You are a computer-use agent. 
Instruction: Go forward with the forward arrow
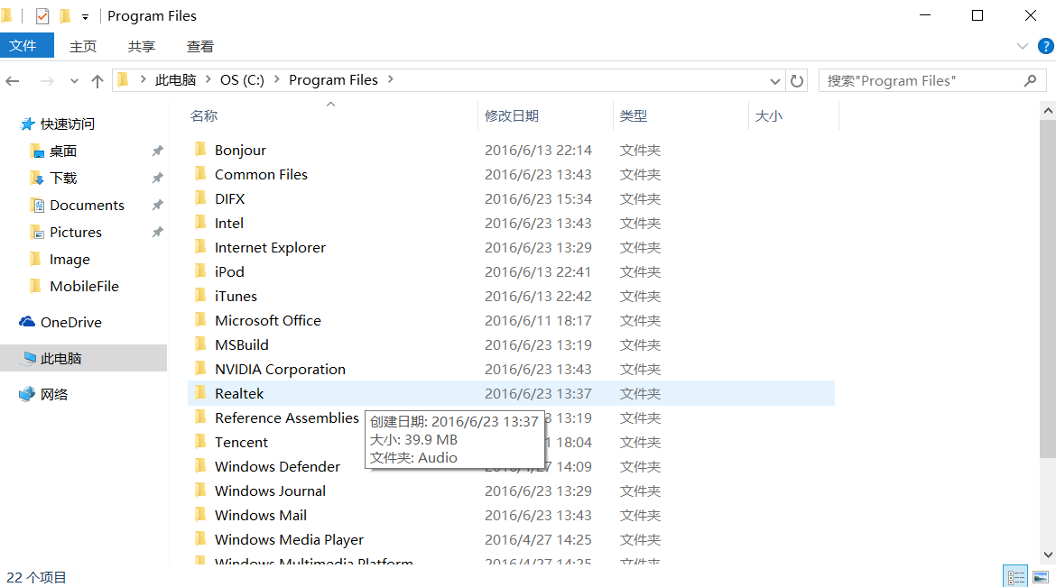coord(46,81)
